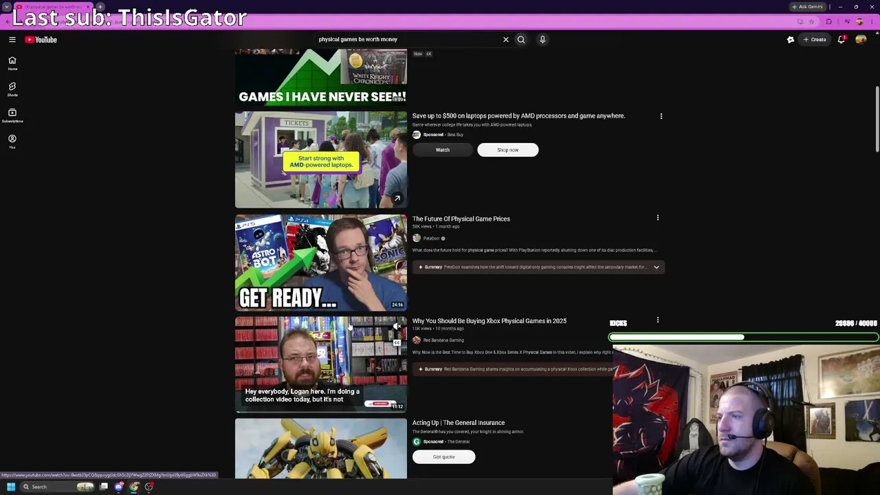The height and width of the screenshot is (495, 880).
Task: Open the Bumblebee ad thumbnail
Action: click(x=321, y=448)
